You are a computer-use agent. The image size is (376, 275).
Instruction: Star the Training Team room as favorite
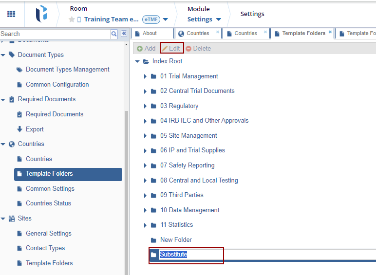coord(72,19)
